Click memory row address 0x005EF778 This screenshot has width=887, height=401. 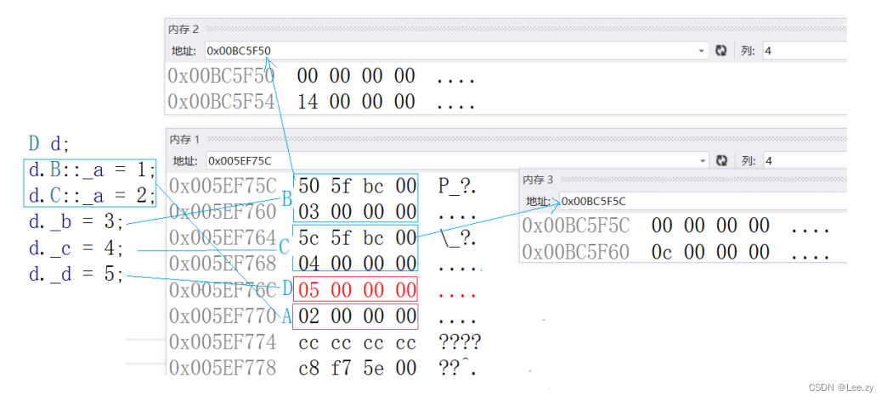pos(223,368)
